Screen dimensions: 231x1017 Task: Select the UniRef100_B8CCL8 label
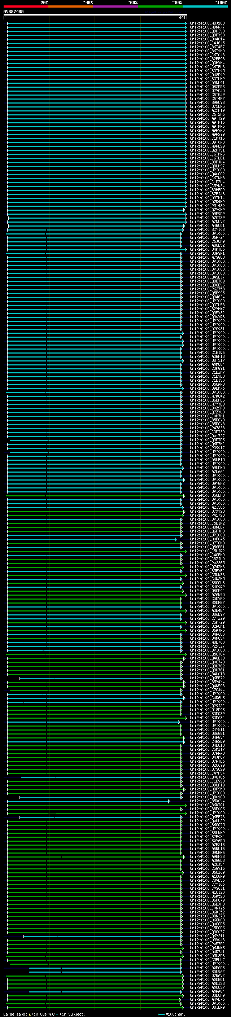[207, 583]
